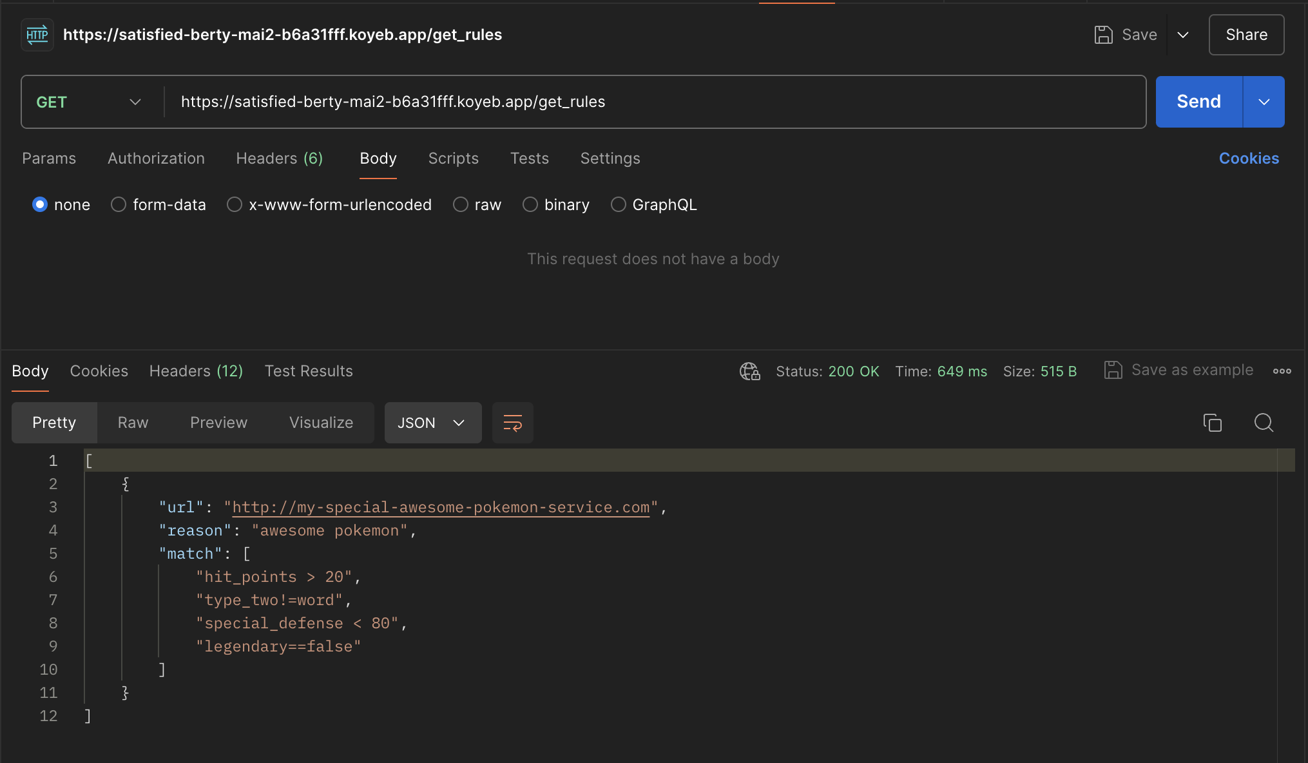Select the raw body radio button
Viewport: 1308px width, 763px height.
click(460, 205)
